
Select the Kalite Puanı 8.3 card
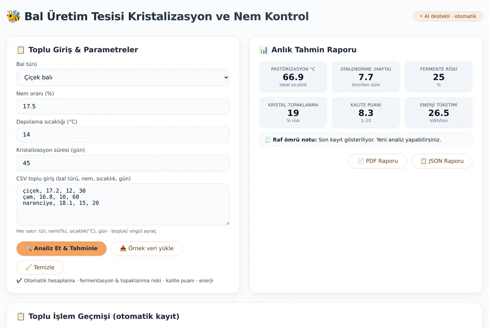click(366, 113)
